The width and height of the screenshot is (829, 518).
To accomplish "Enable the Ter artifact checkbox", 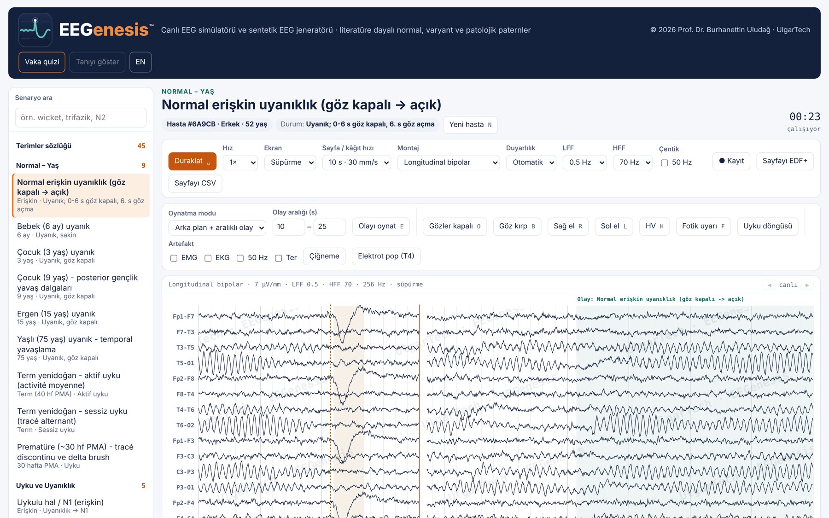I will 279,258.
